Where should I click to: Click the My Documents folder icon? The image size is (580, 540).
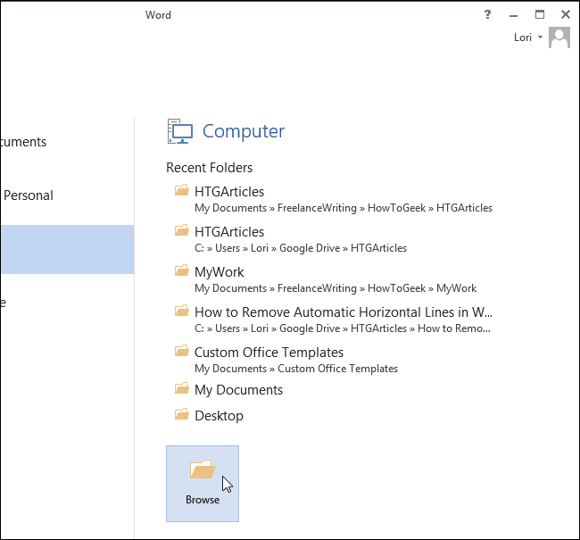click(182, 389)
